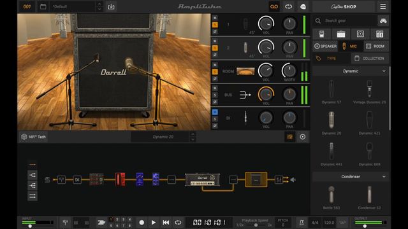Image resolution: width=408 pixels, height=229 pixels.
Task: Click the BUS VOL knob
Action: click(266, 94)
